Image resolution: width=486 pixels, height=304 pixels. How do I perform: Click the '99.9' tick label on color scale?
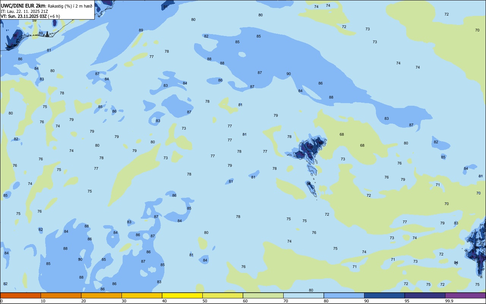pos(449,301)
